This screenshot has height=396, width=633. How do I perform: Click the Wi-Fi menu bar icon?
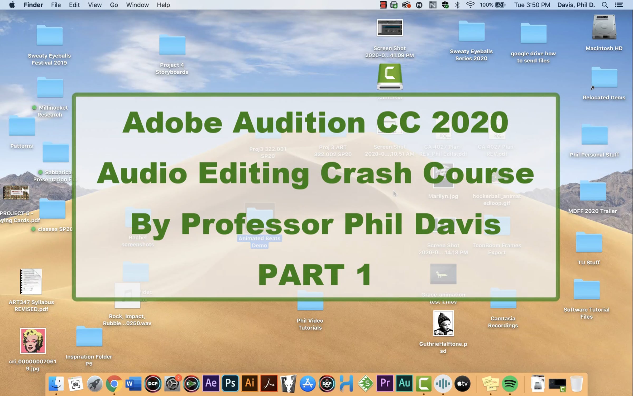(x=470, y=5)
